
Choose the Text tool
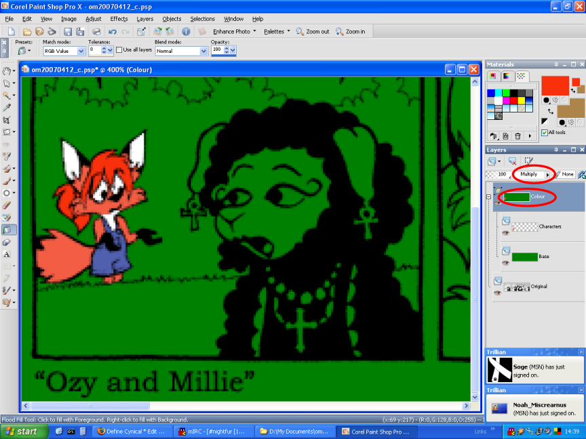(x=6, y=255)
